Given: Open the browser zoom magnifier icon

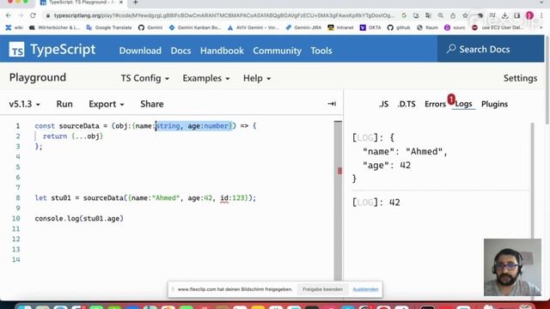Looking at the screenshot, I should coord(441,15).
